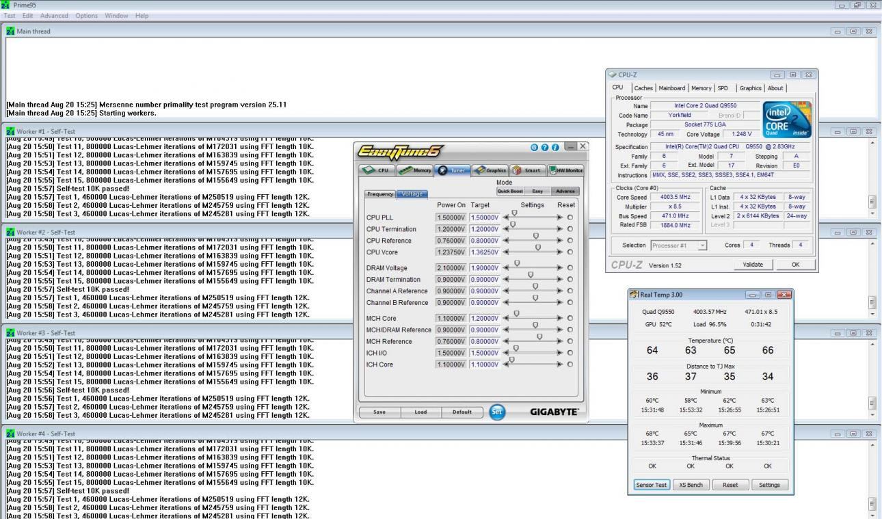
Task: Click the OK button in CPU-Z
Action: [796, 265]
